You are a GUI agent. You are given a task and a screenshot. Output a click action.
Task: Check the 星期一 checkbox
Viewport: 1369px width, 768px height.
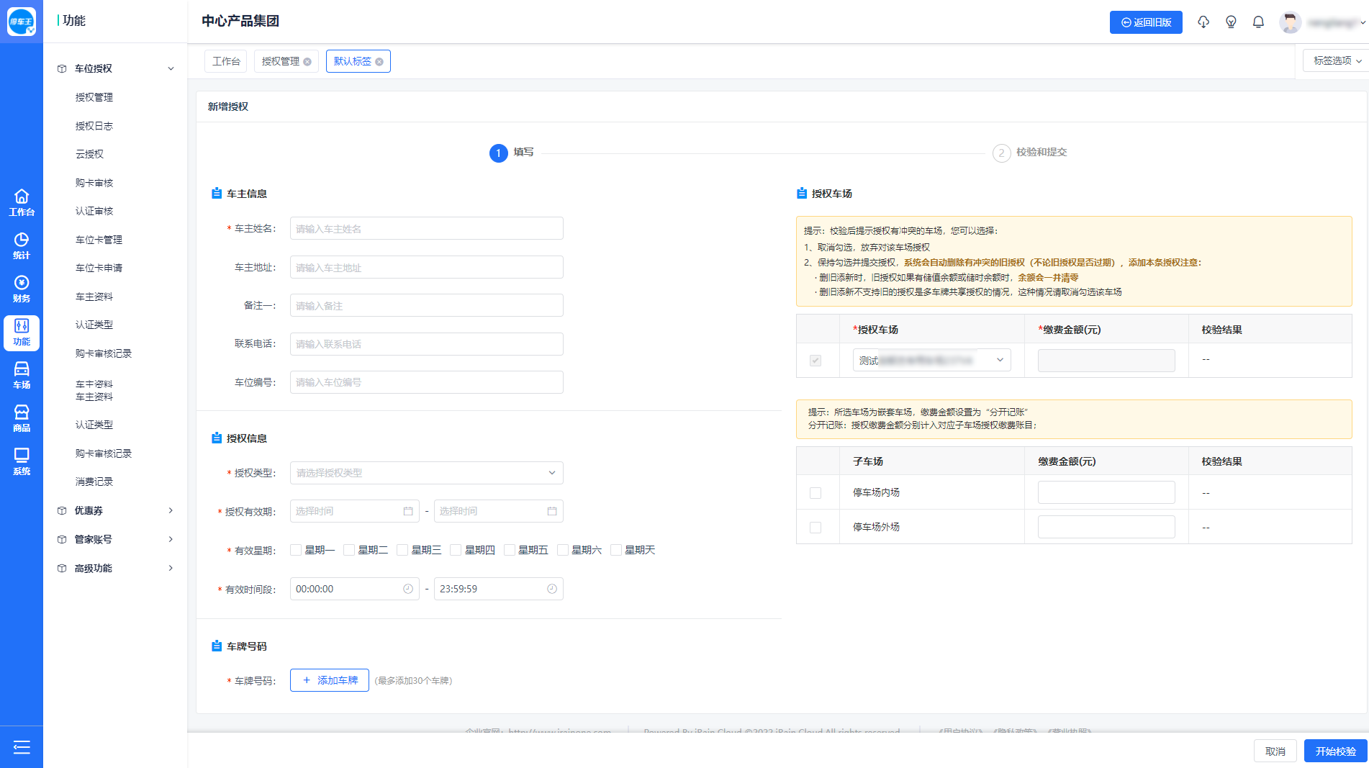(296, 550)
